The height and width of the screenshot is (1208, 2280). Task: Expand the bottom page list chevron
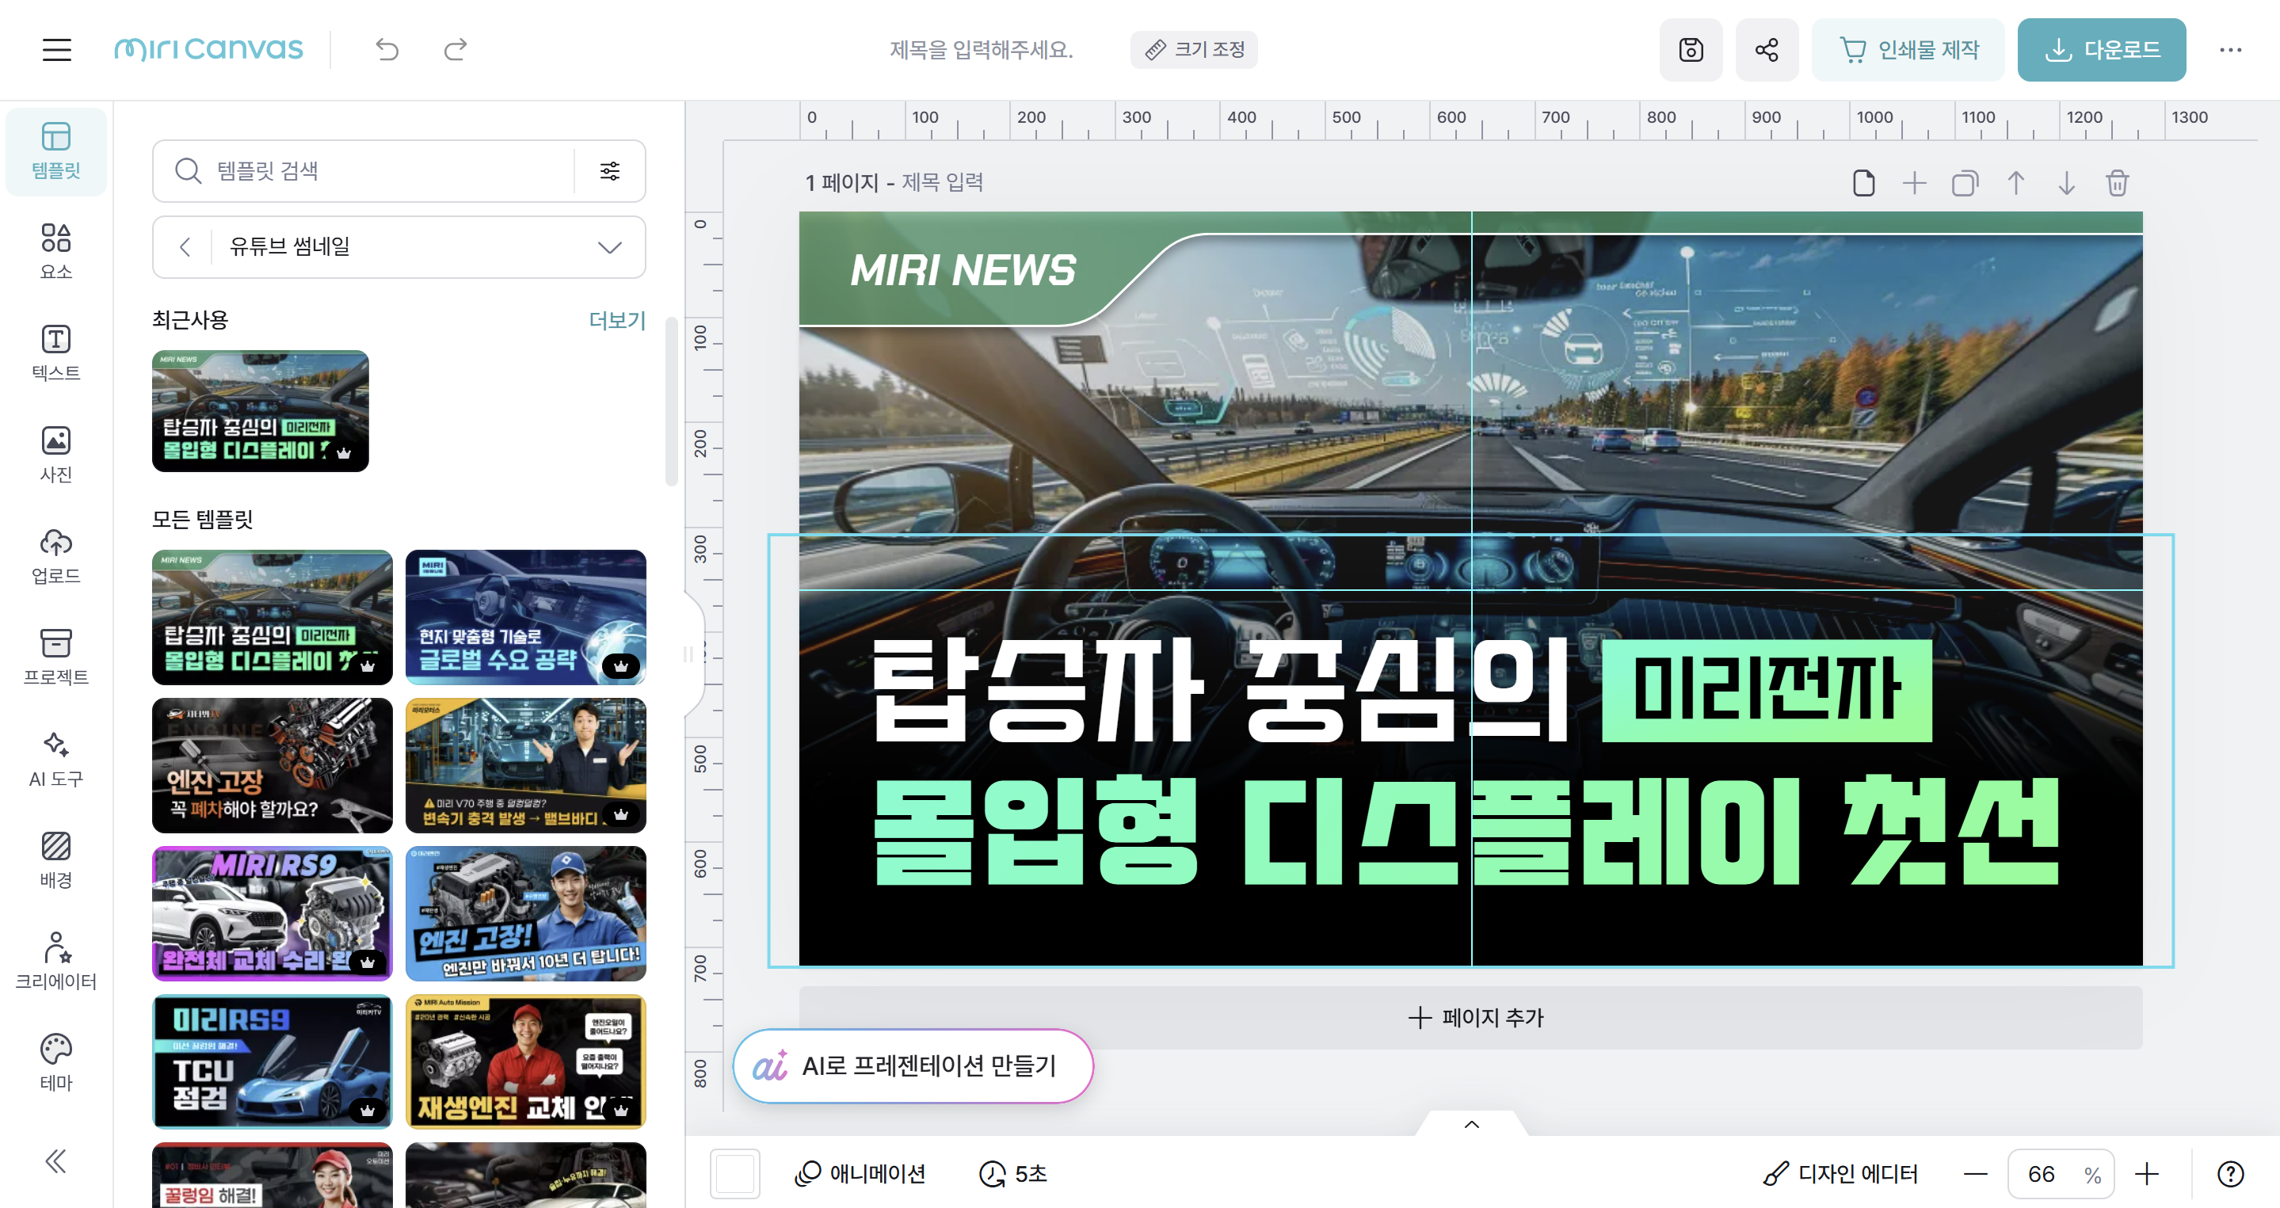(x=1472, y=1124)
